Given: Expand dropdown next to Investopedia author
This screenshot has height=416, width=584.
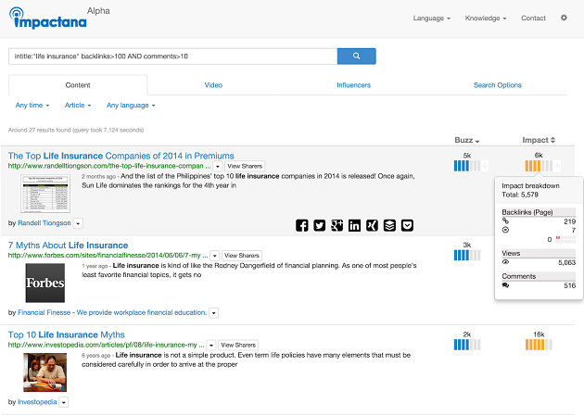Looking at the screenshot, I should (x=64, y=403).
